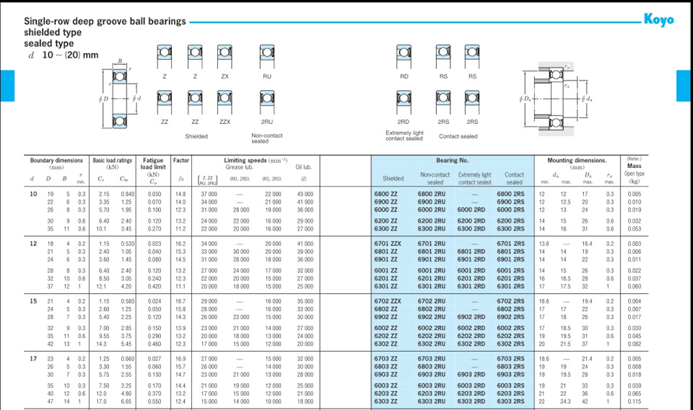Click bearing number '6003 2RS'
Screen dimensions: 693x410
pos(510,386)
